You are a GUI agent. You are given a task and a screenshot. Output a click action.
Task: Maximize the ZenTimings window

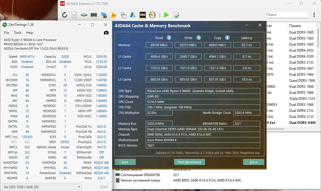(x=92, y=25)
